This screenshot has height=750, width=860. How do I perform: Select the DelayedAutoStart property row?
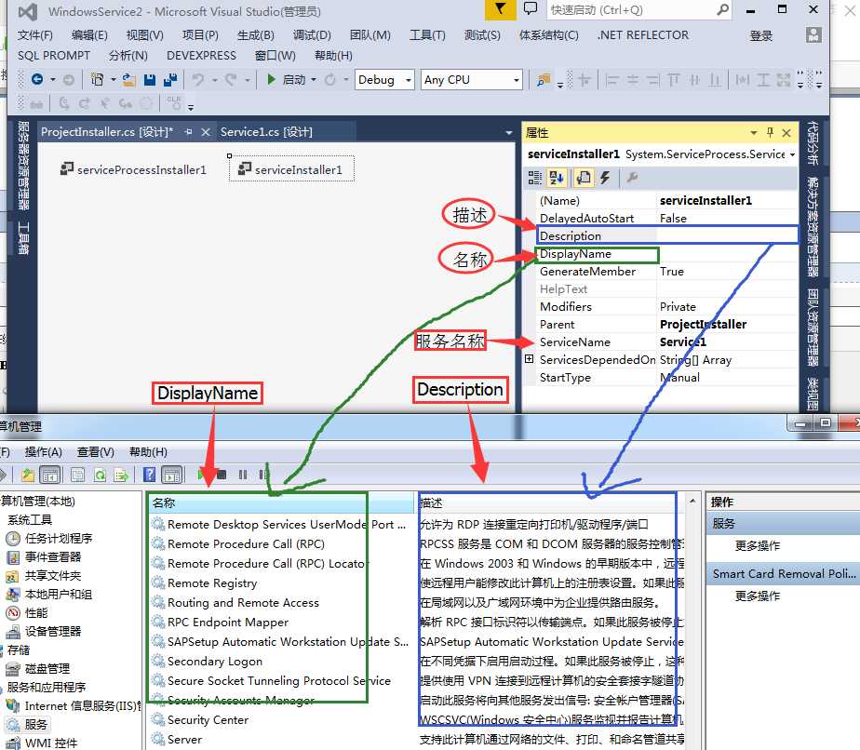[666, 218]
